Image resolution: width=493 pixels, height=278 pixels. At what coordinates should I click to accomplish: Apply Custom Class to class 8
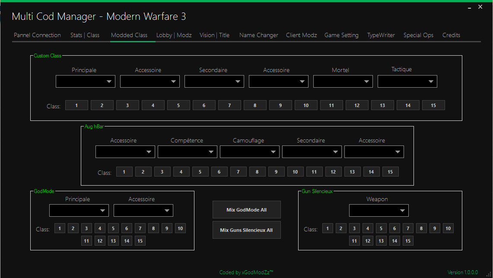coord(255,105)
